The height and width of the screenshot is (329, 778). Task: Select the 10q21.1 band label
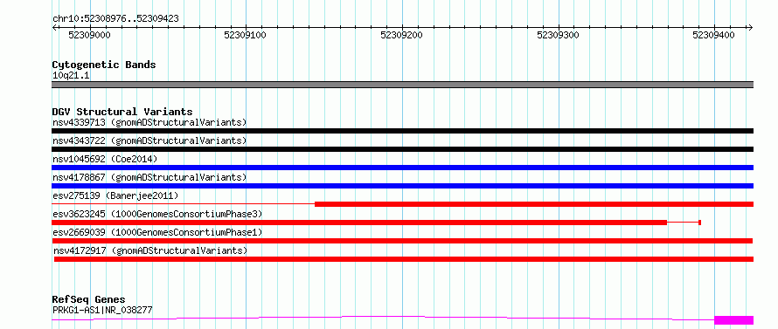pos(71,76)
